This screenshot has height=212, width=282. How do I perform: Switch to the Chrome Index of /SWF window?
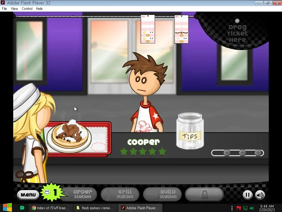(x=51, y=208)
